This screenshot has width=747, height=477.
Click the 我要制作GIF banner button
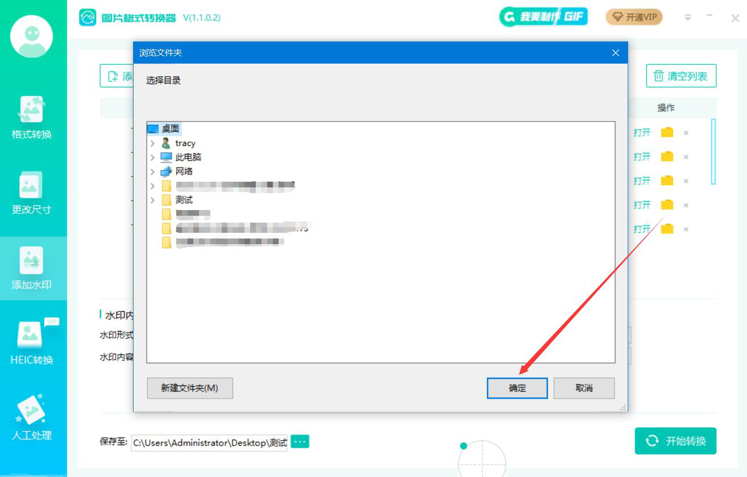click(543, 16)
